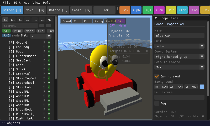210x126 pixels.
Task: Open the Help menu
Action: (47, 3)
